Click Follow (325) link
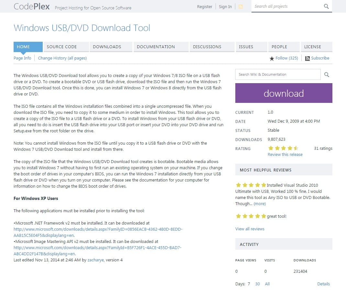Screen dimensions: 346x297 pos(287,58)
